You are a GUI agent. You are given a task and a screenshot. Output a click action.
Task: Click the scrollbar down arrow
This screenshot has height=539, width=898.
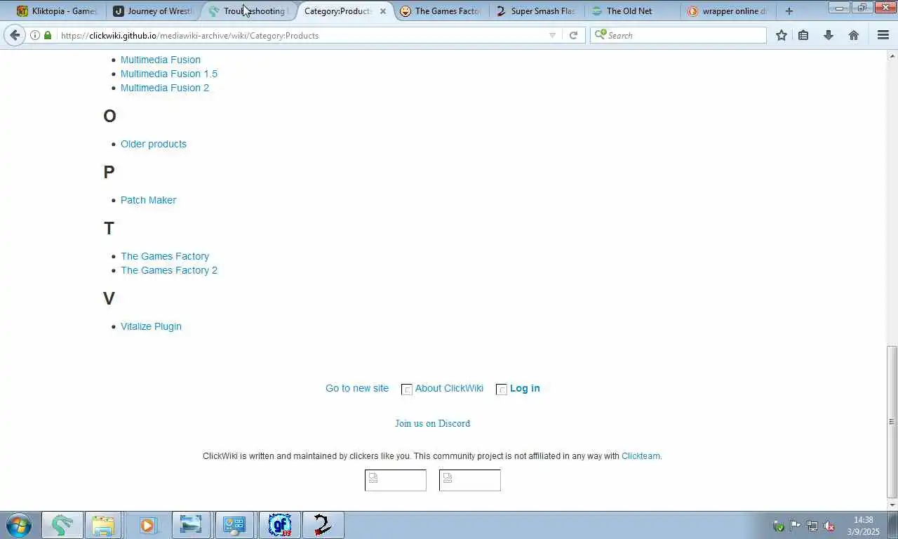pyautogui.click(x=892, y=505)
